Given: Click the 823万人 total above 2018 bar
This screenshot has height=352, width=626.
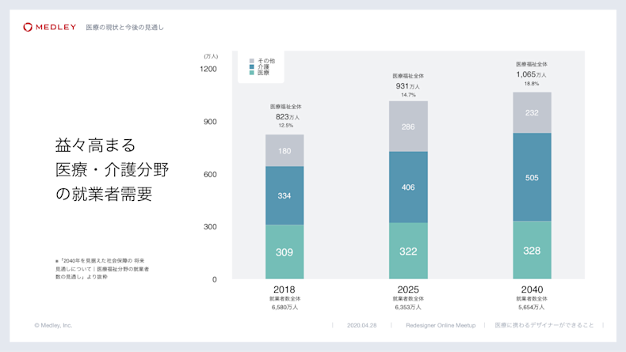Looking at the screenshot, I should (x=288, y=117).
